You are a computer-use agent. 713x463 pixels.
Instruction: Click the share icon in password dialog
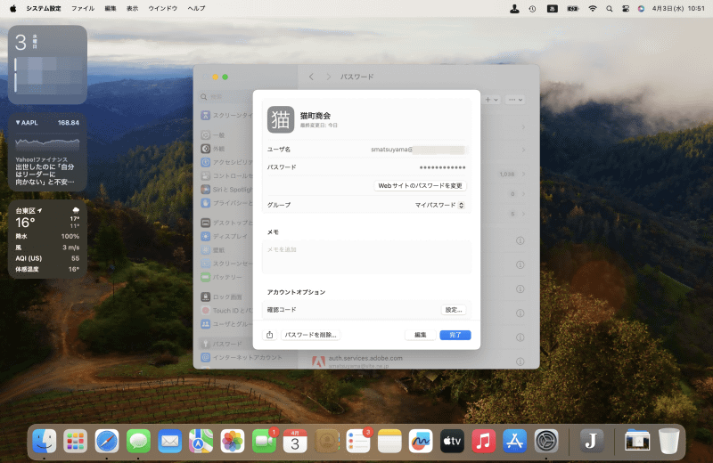pyautogui.click(x=270, y=335)
